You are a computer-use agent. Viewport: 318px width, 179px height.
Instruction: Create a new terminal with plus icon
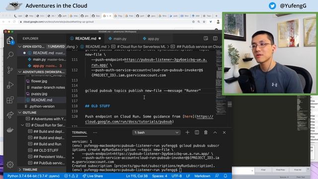187,133
